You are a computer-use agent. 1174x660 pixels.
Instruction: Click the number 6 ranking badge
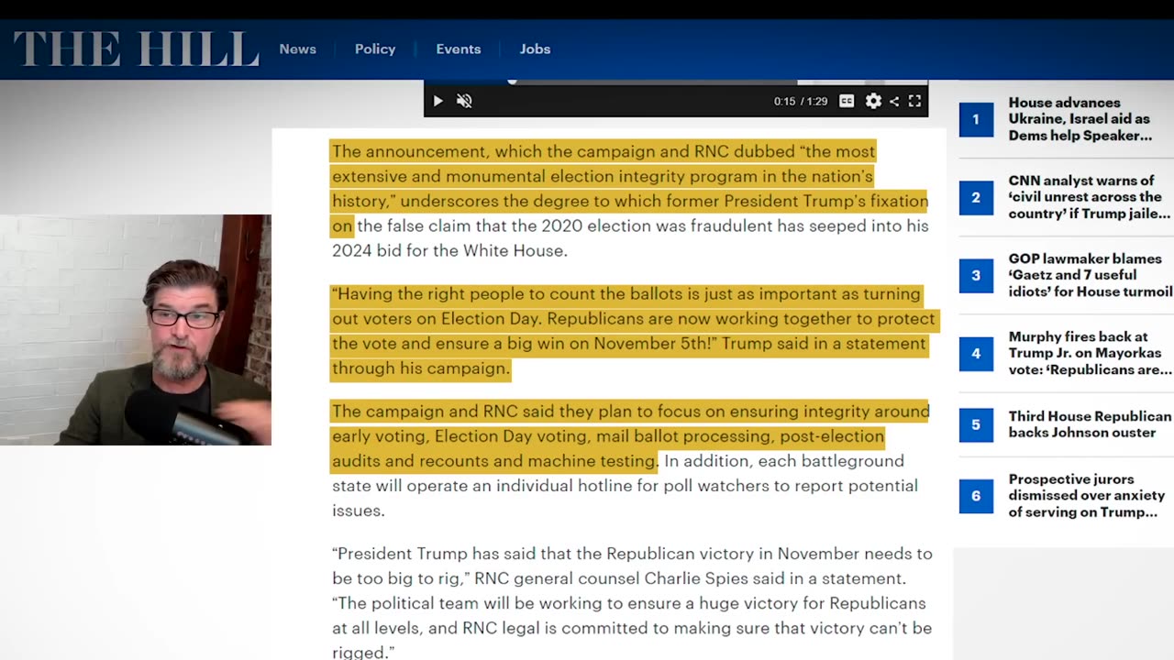(x=976, y=496)
